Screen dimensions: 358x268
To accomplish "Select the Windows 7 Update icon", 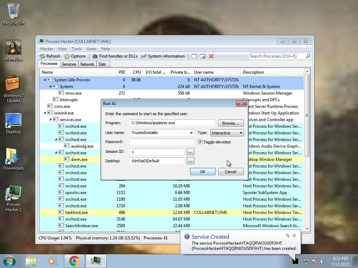I will [x=14, y=89].
